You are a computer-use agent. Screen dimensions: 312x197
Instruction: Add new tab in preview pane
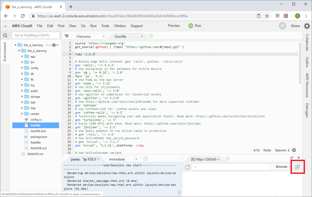coord(228,158)
